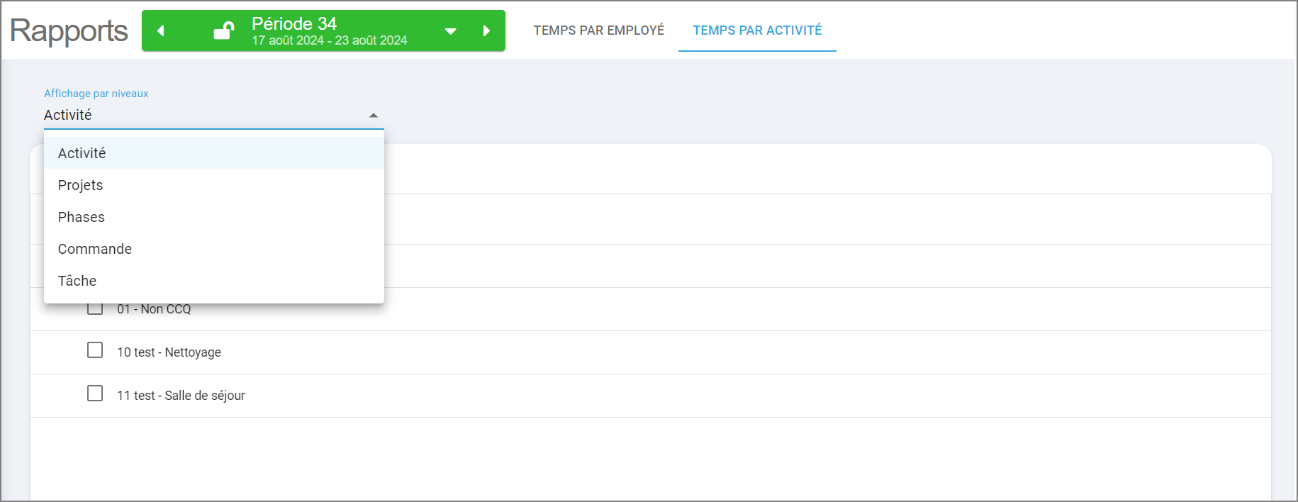Click the unlocked padlock icon
1298x502 pixels.
click(x=224, y=30)
